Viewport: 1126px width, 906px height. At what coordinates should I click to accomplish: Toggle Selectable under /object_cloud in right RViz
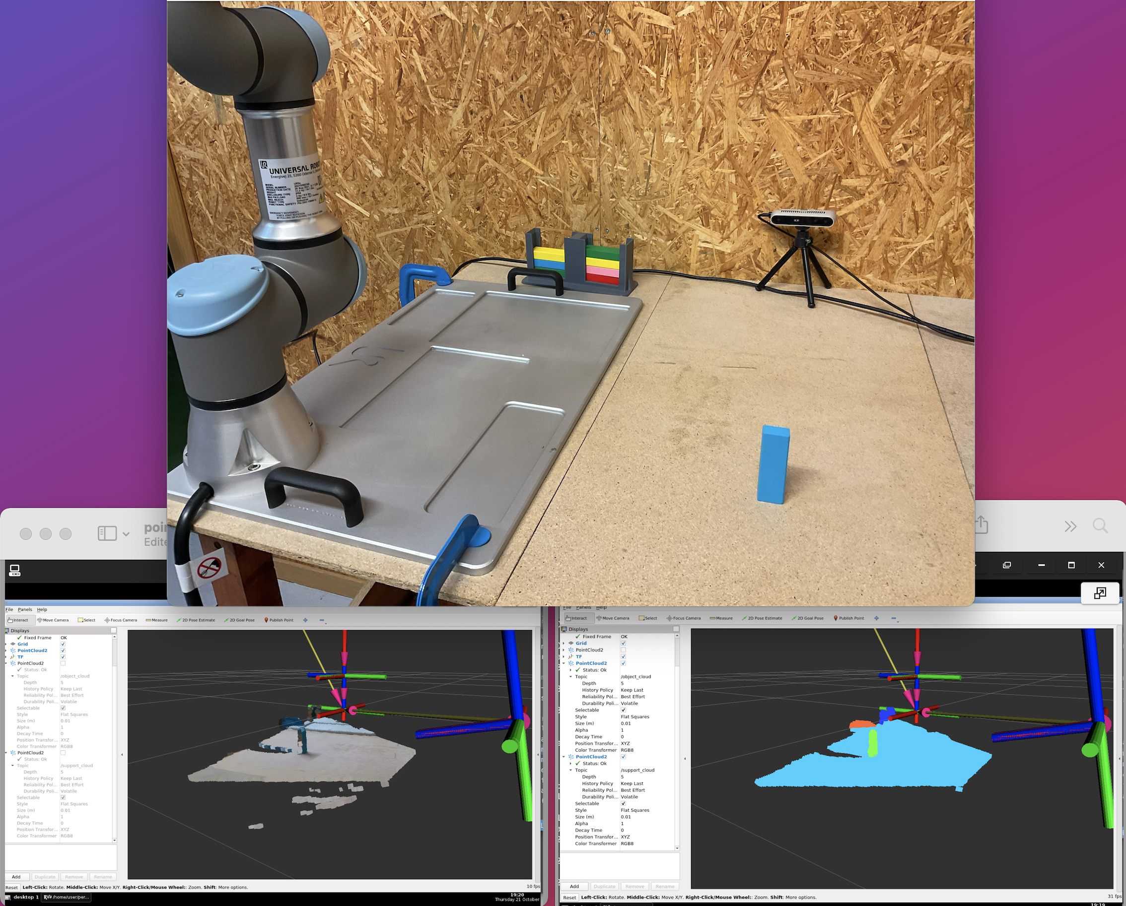pyautogui.click(x=623, y=710)
